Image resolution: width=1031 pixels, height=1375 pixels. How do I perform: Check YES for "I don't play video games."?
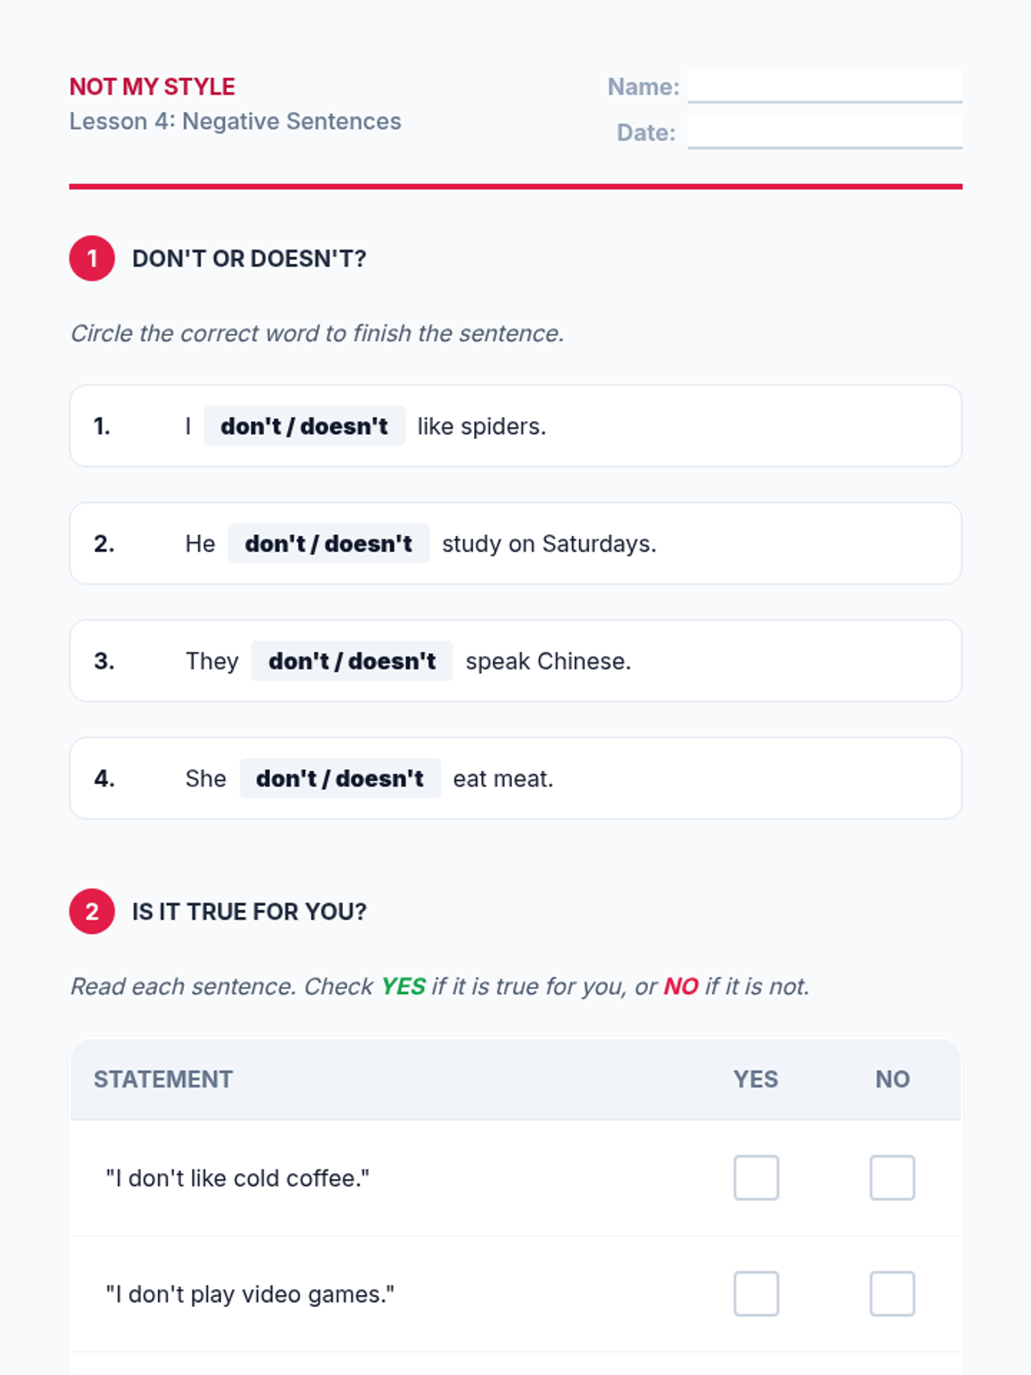point(756,1293)
